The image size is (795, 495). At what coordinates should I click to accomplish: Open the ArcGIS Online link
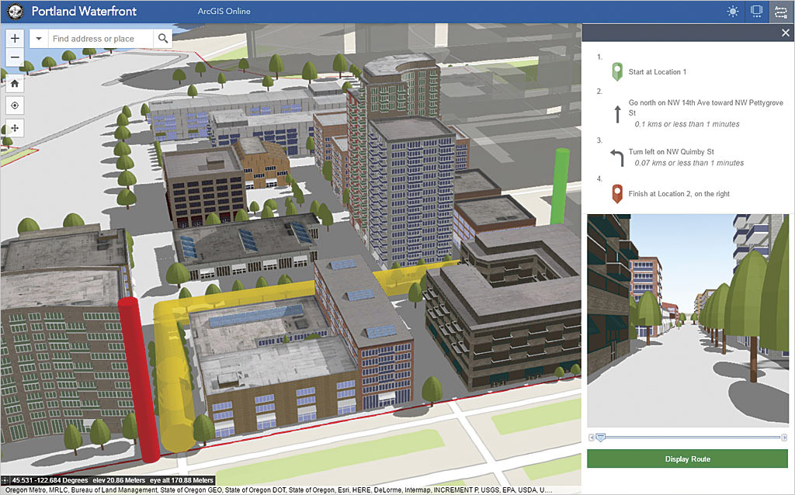224,11
